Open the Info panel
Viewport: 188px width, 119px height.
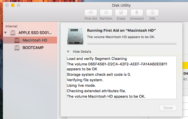tap(152, 13)
